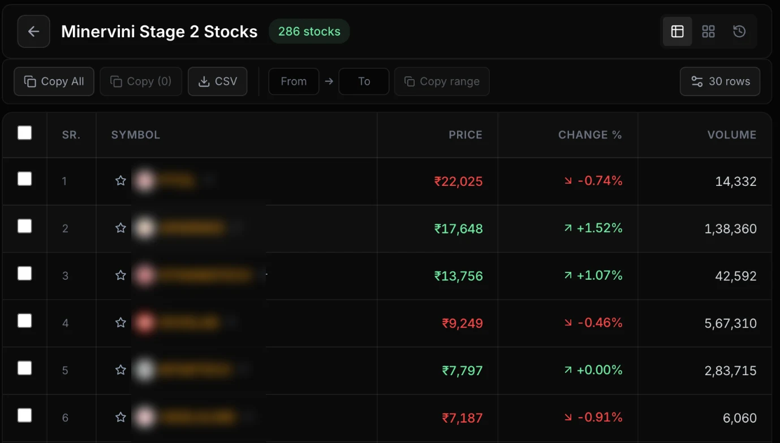This screenshot has width=780, height=443.
Task: Tick the row 3 checkbox
Action: (x=25, y=273)
